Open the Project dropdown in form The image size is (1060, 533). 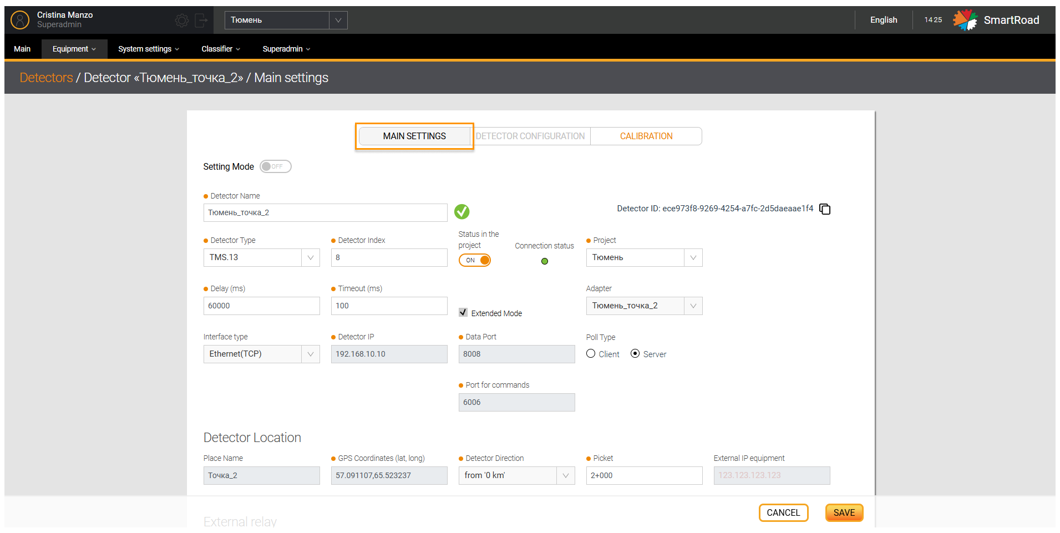click(645, 257)
